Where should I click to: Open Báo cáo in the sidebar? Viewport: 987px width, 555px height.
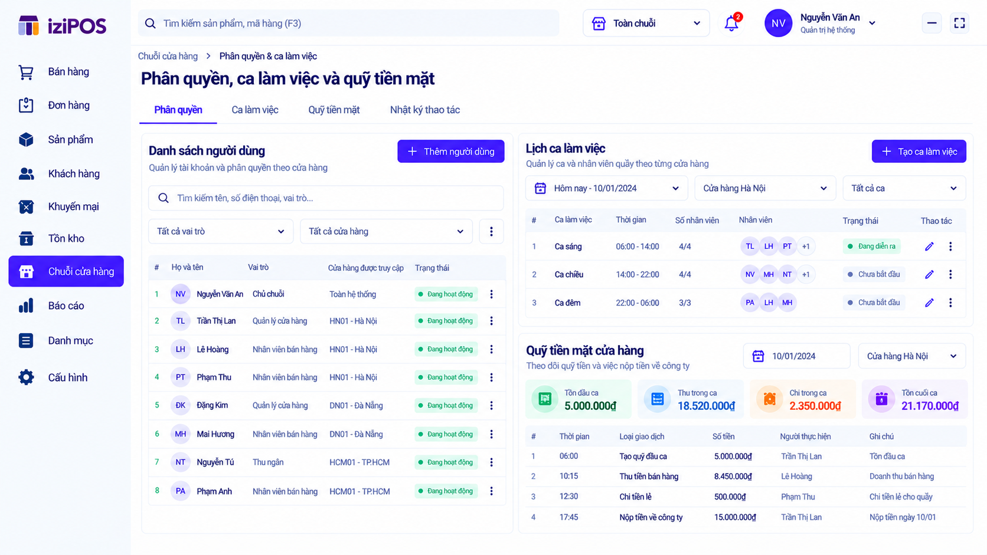tap(66, 306)
